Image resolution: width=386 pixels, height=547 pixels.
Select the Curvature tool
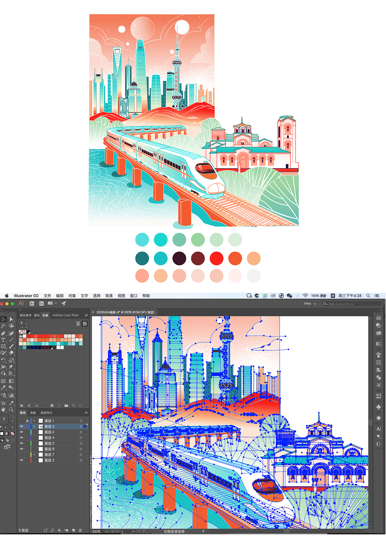[11, 333]
